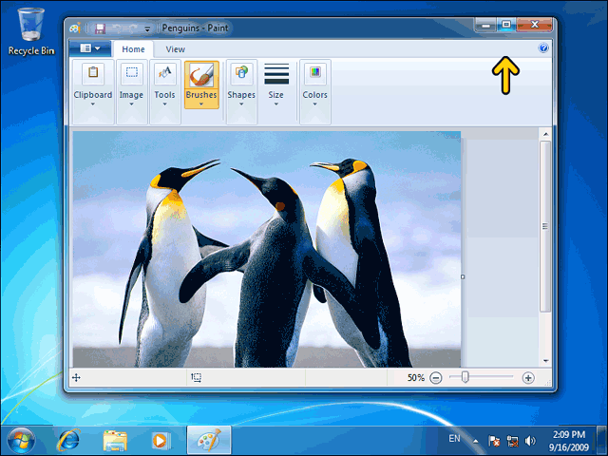Open the Windows Start orb
Viewport: 608px width, 456px height.
coord(21,441)
